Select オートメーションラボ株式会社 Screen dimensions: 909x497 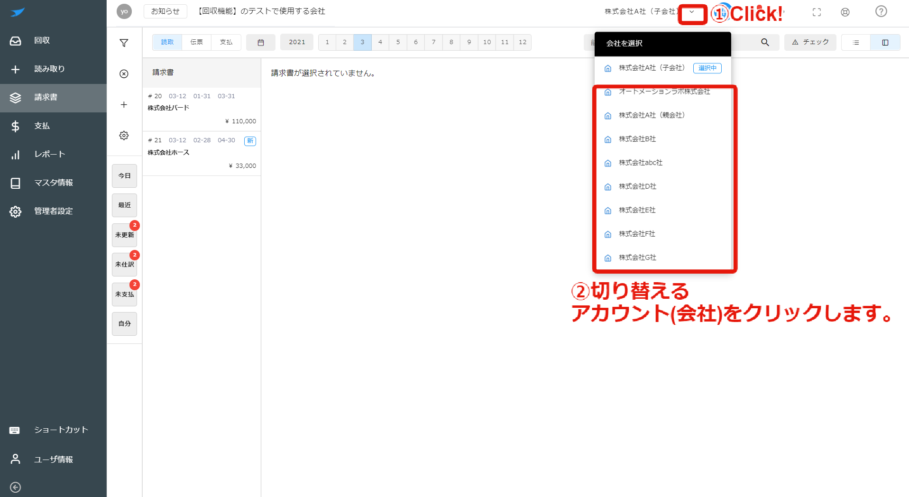[663, 92]
